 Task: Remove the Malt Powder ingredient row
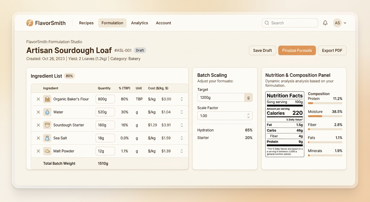[x=38, y=151]
